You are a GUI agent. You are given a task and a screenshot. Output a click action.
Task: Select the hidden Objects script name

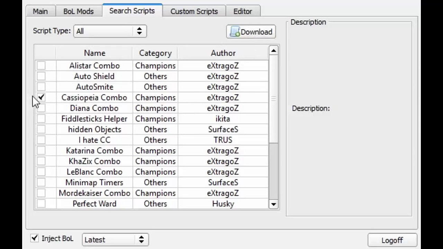coord(94,129)
